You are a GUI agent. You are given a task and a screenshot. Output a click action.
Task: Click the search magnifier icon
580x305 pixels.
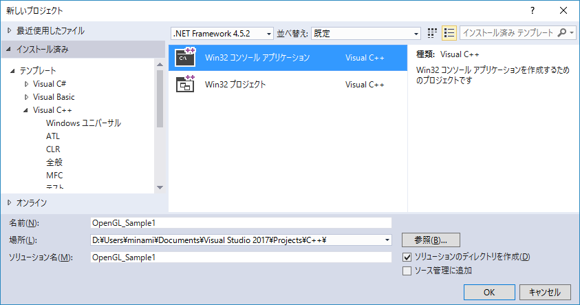[561, 33]
